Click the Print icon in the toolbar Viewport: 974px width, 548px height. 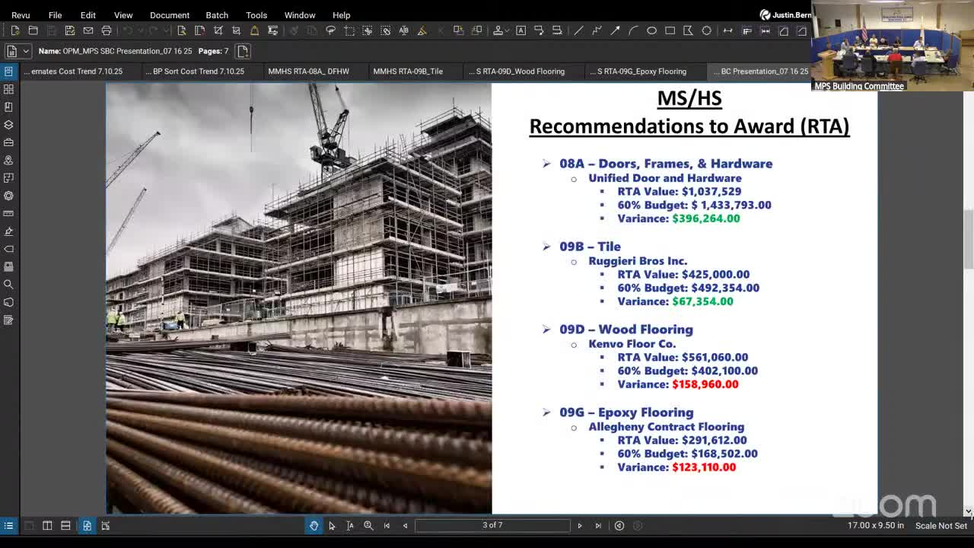pyautogui.click(x=107, y=30)
